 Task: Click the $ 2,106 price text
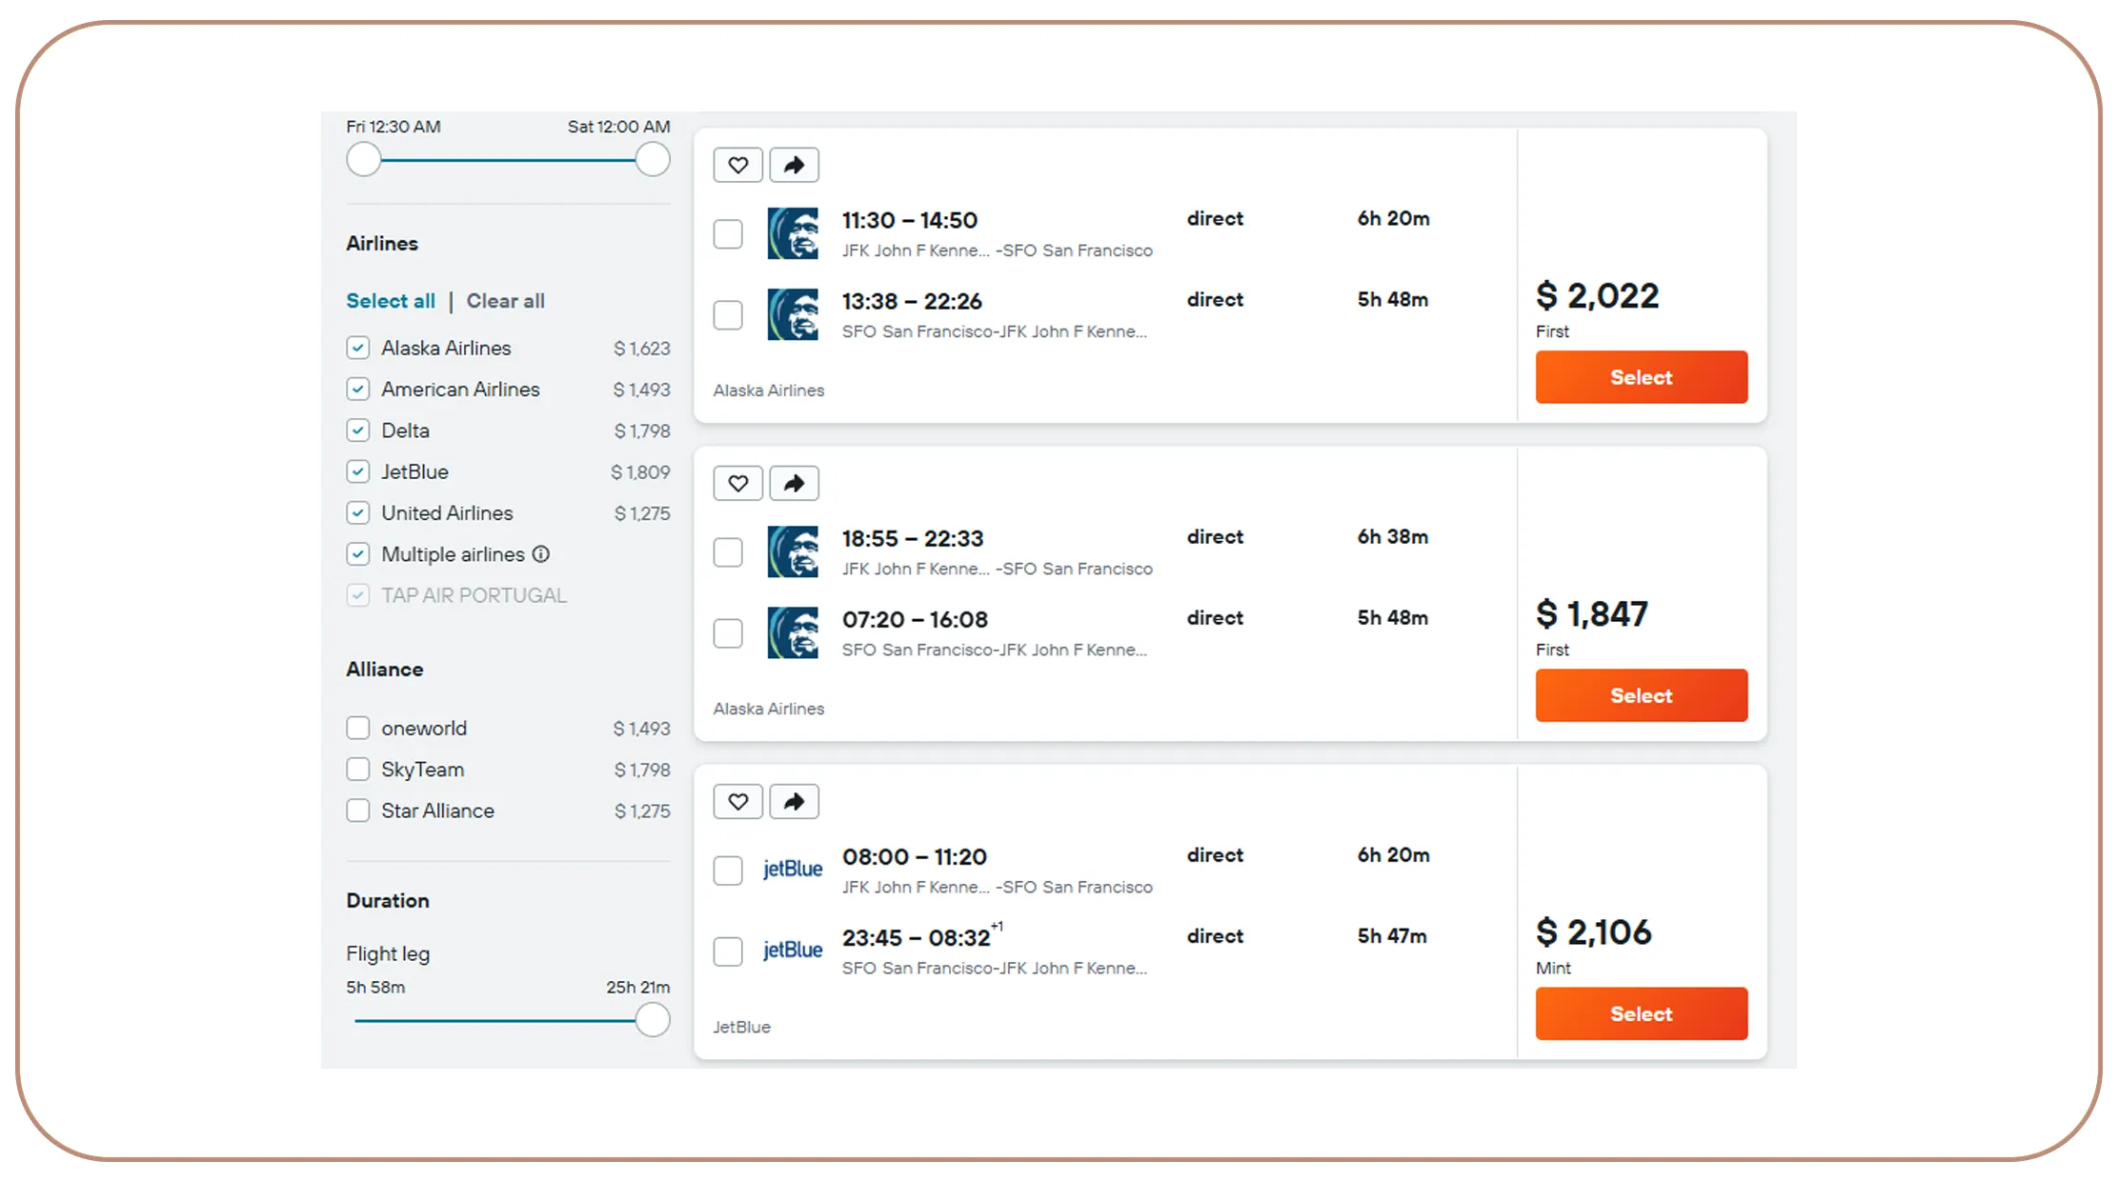point(1594,932)
